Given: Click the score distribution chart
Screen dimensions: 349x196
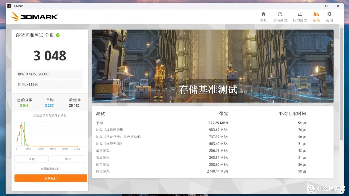Looking at the screenshot, I should (x=50, y=136).
